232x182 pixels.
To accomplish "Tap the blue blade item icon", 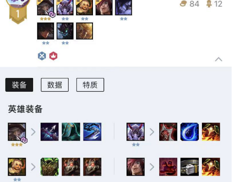I will pyautogui.click(x=92, y=132).
